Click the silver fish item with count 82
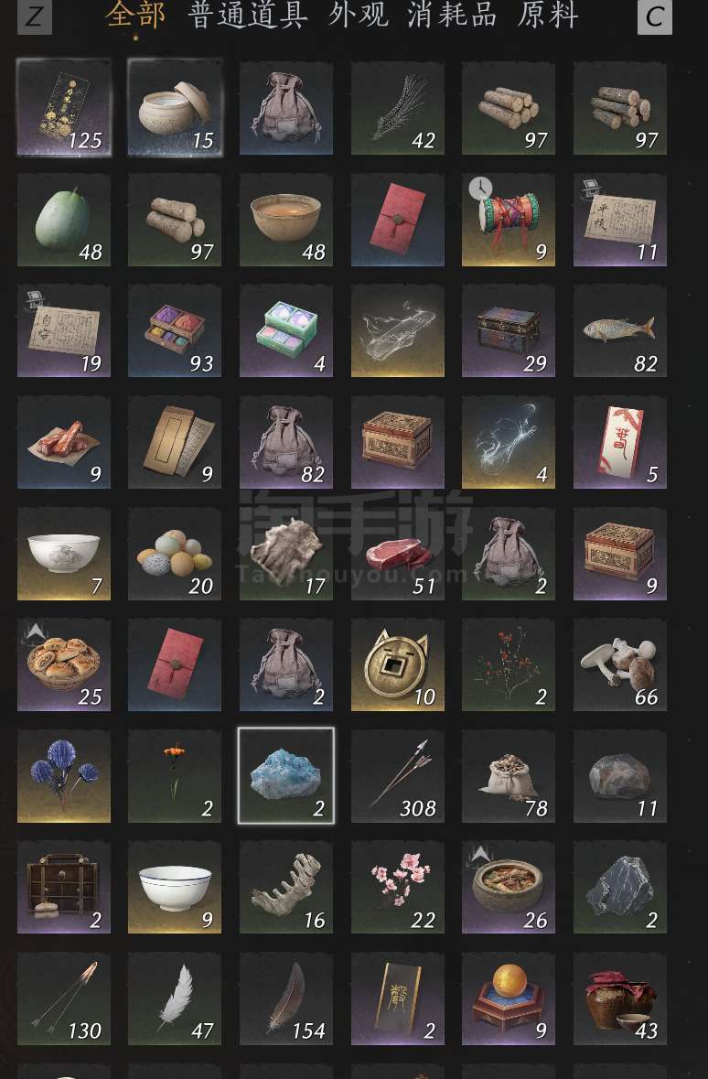Image resolution: width=708 pixels, height=1079 pixels. 620,330
